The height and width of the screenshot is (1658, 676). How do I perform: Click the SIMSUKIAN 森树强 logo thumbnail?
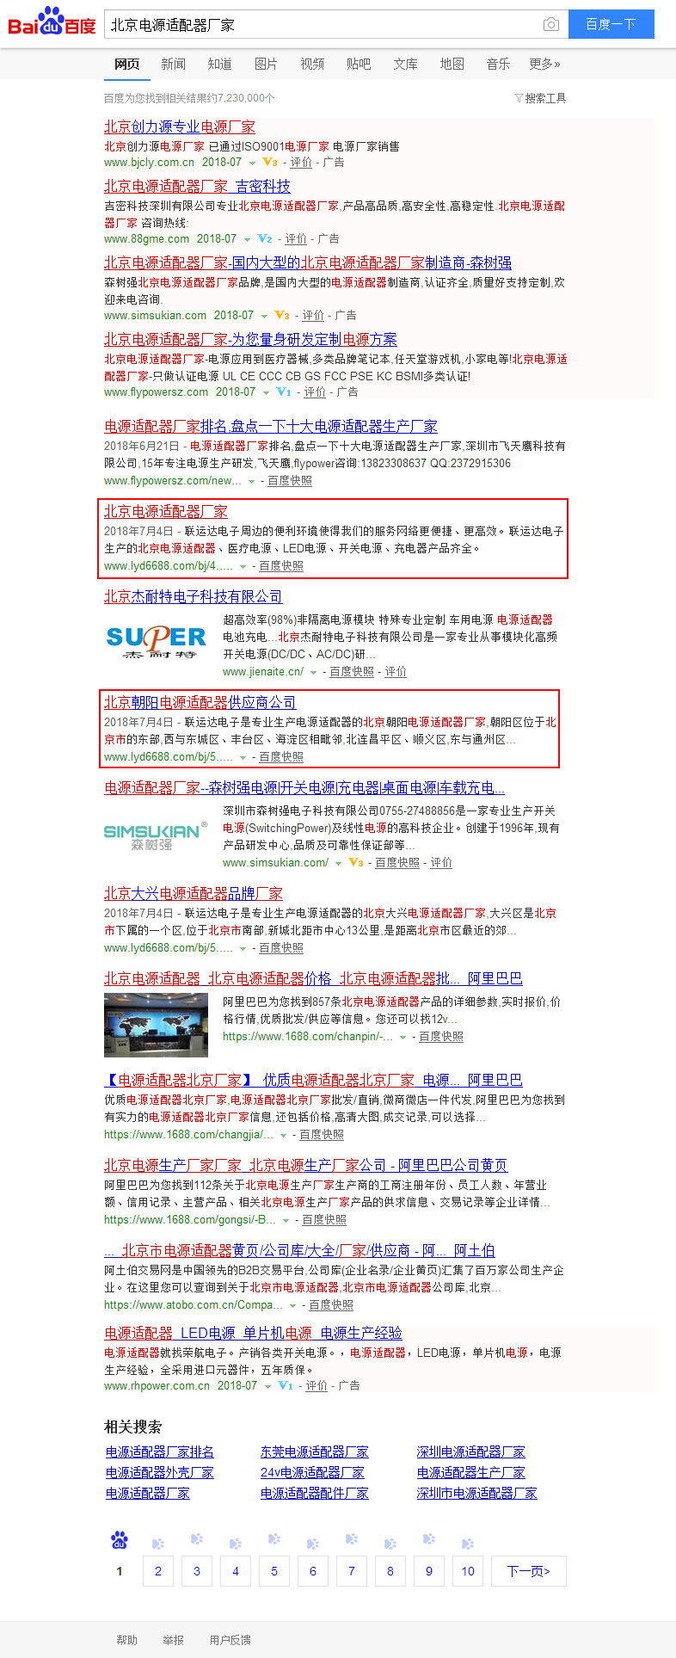click(156, 835)
